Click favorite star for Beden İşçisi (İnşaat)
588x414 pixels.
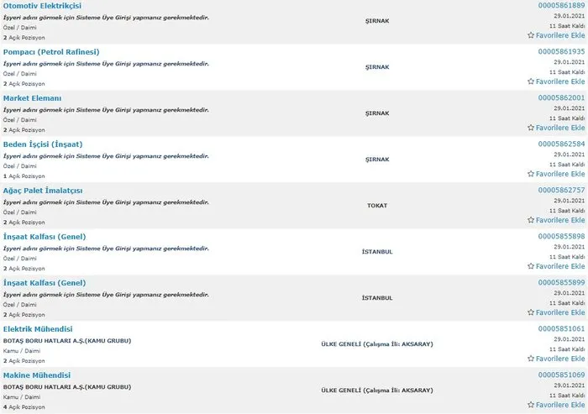(x=531, y=174)
